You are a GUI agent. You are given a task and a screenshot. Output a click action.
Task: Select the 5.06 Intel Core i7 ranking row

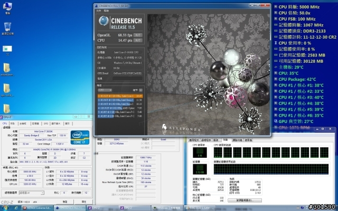click(x=120, y=116)
